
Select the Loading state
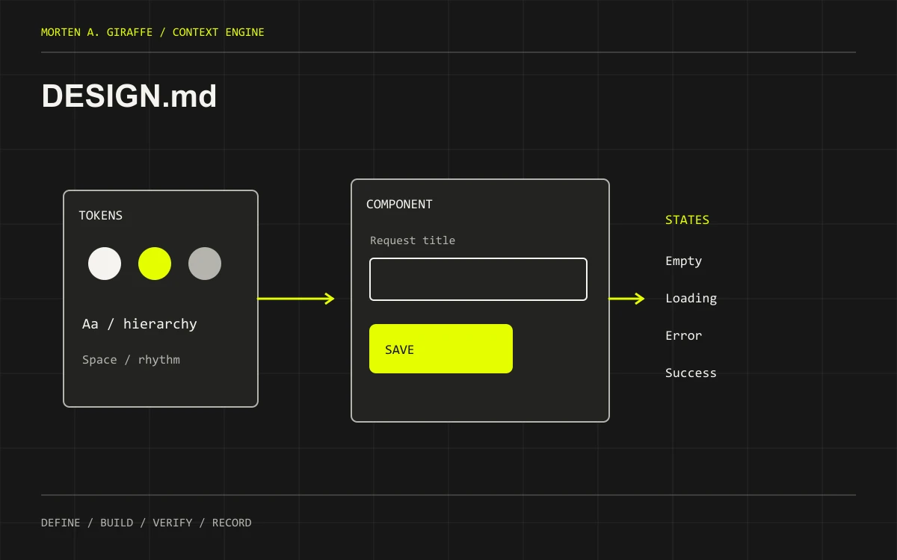point(691,298)
